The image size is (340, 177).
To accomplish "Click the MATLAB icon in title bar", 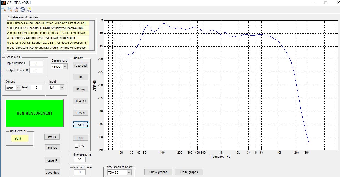I will tap(4, 2).
